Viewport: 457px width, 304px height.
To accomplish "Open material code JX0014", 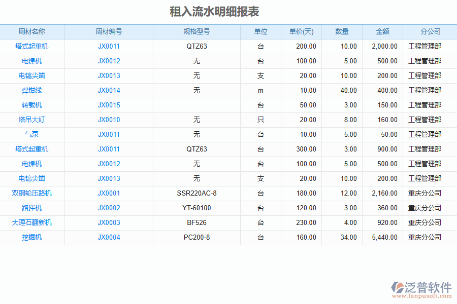I will 109,90.
